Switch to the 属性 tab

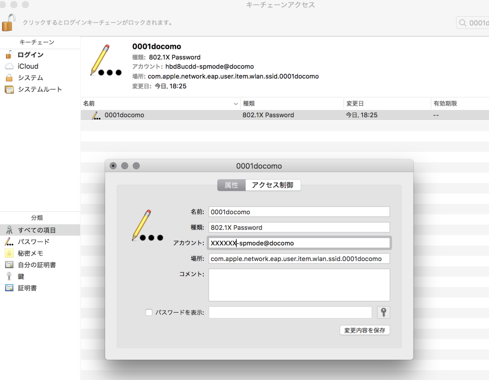pos(231,185)
